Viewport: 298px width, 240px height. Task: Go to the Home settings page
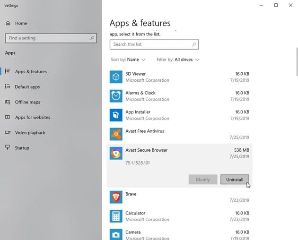tap(21, 23)
